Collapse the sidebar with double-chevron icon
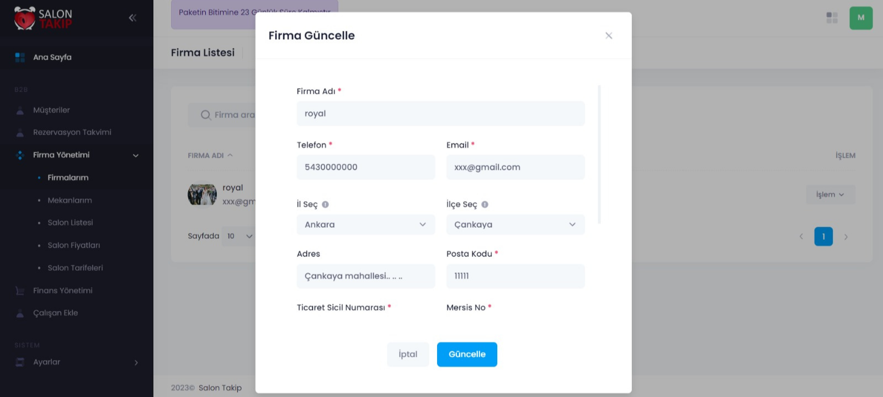The width and height of the screenshot is (883, 397). click(132, 18)
